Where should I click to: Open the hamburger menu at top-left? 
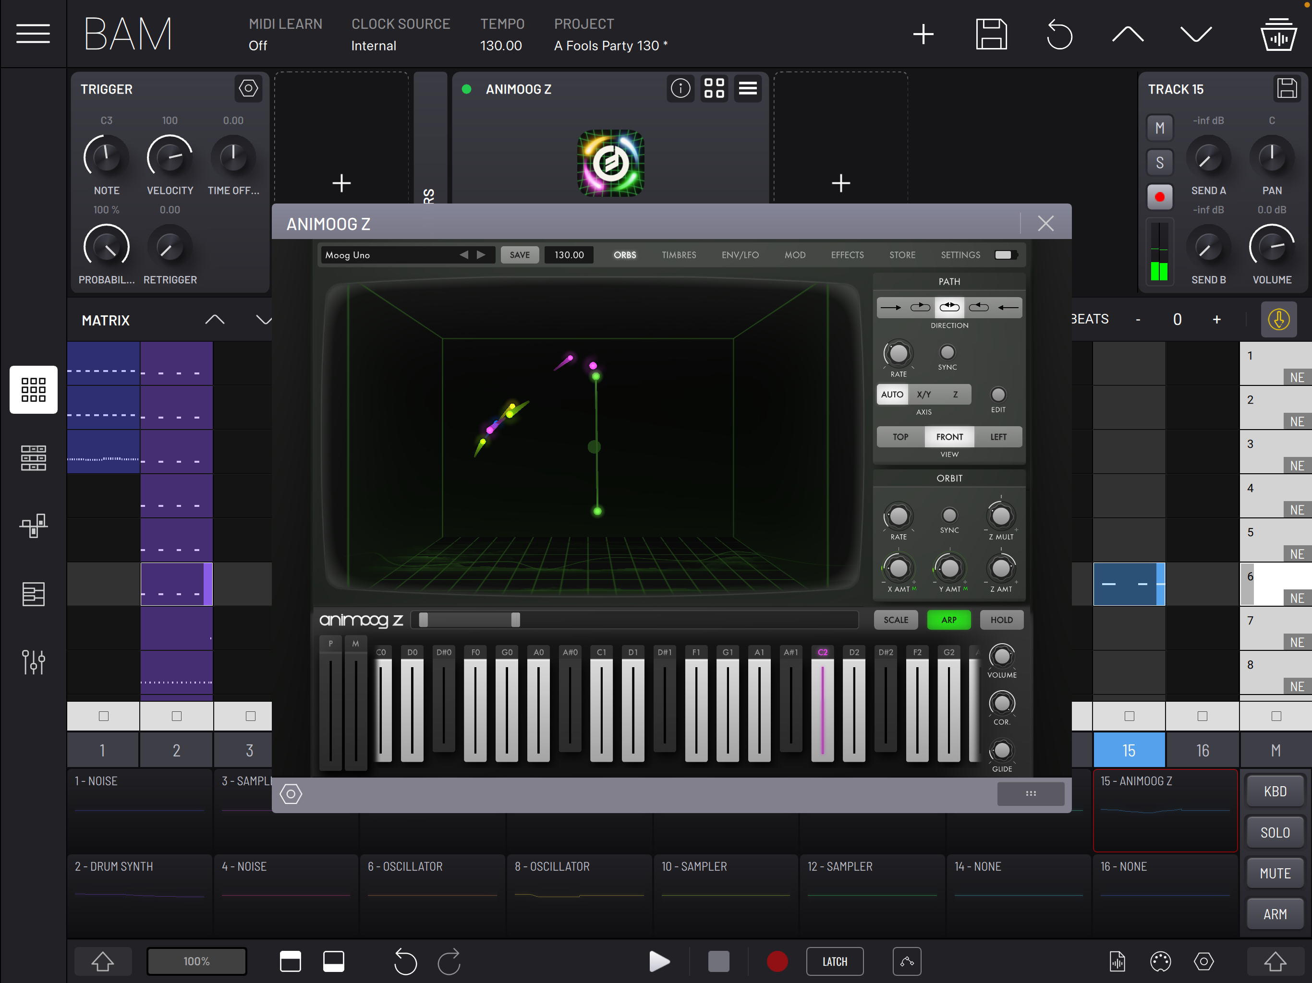point(33,34)
